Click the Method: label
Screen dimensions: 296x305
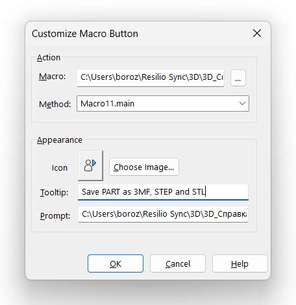coord(55,104)
